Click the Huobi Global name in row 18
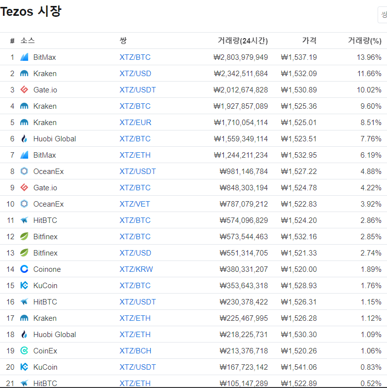 coord(55,335)
